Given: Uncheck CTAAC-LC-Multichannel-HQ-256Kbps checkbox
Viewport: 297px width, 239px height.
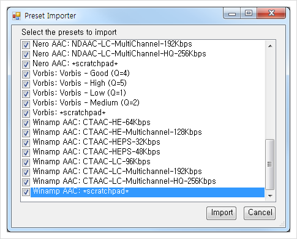Looking at the screenshot, I should click(26, 182).
